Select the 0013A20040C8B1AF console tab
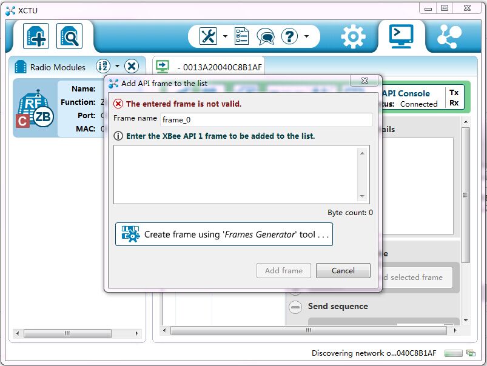Screen dimensions: 487x366 [x=209, y=67]
